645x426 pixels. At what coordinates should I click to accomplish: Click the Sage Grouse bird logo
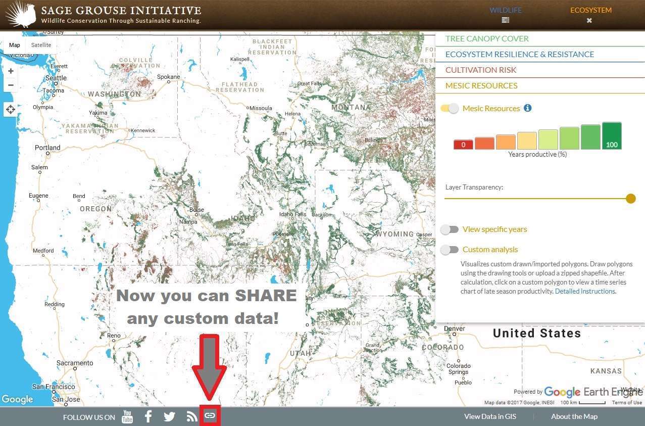coord(20,15)
